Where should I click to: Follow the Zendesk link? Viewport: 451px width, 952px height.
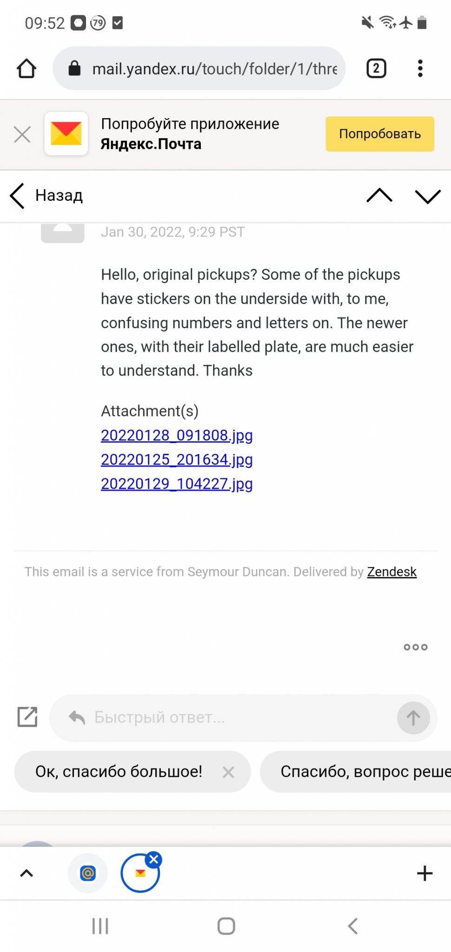point(391,572)
